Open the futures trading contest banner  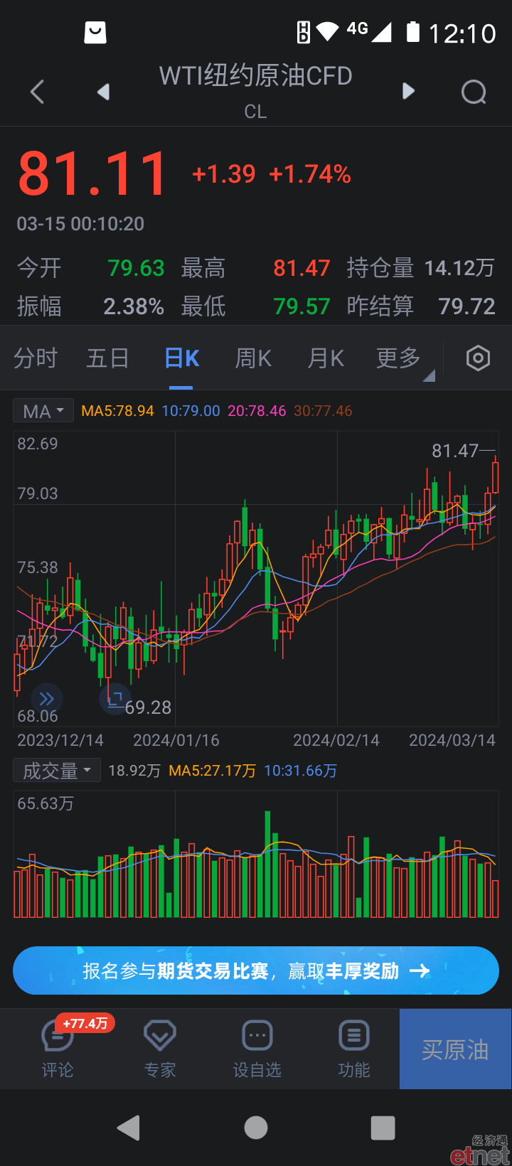tap(256, 970)
